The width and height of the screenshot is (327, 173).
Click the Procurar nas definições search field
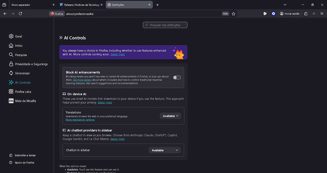click(x=165, y=25)
